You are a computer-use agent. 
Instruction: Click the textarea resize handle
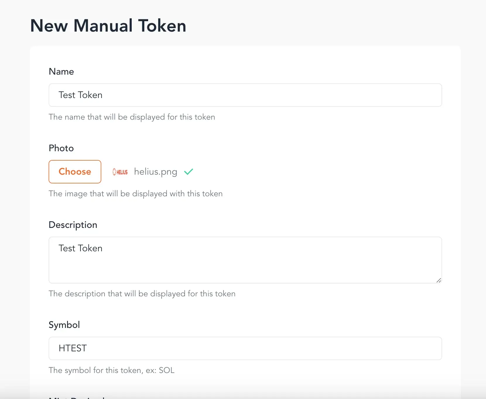point(439,280)
